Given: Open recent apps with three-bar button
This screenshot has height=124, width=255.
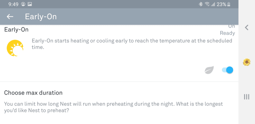Looking at the screenshot, I should click(x=247, y=97).
